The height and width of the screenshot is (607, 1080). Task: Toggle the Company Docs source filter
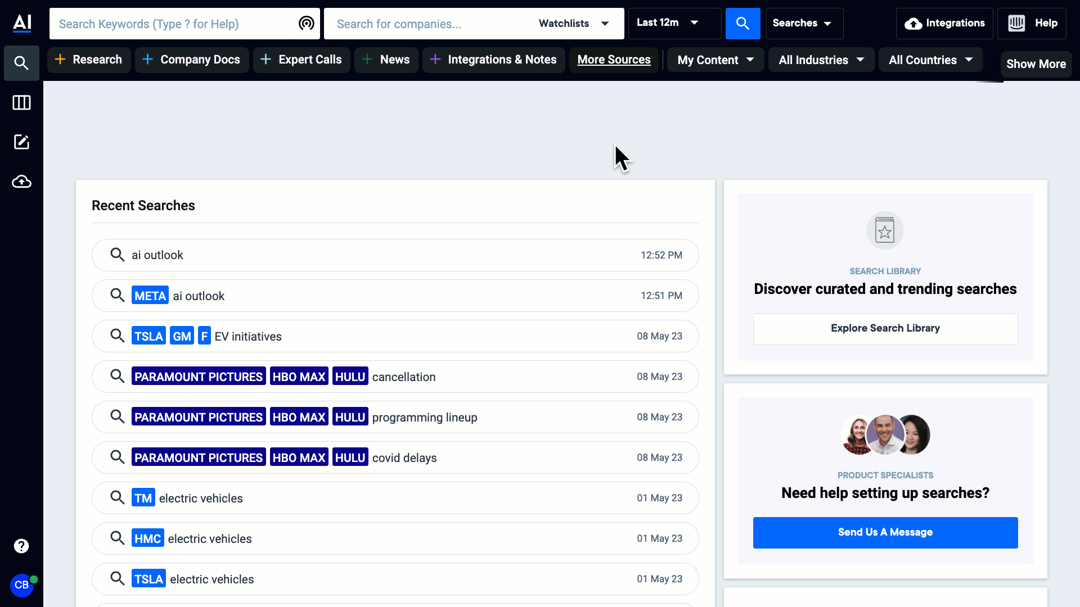click(192, 60)
